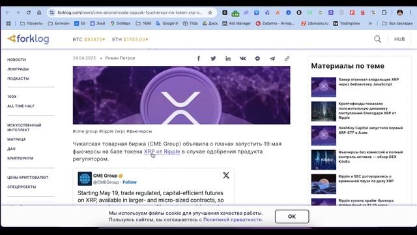The width and height of the screenshot is (417, 235).
Task: Click the X logo in CME tweet
Action: [x=226, y=176]
